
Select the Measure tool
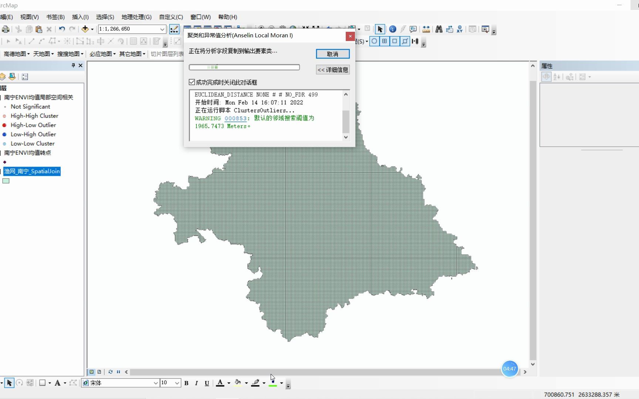pyautogui.click(x=426, y=29)
